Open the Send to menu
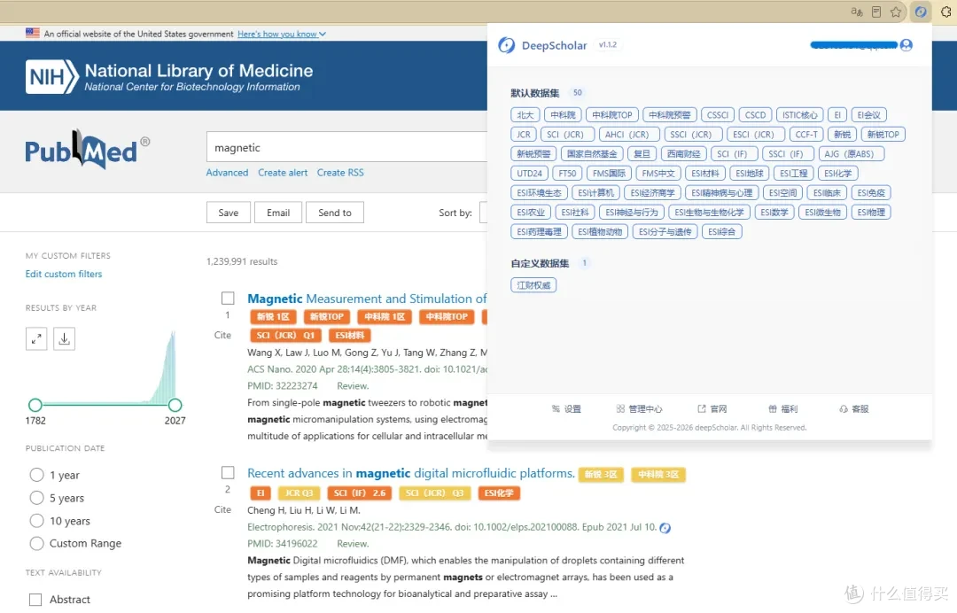This screenshot has width=957, height=613. [x=335, y=213]
